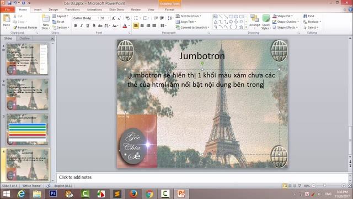
Task: Choose the right arrow shape
Action: point(231,22)
